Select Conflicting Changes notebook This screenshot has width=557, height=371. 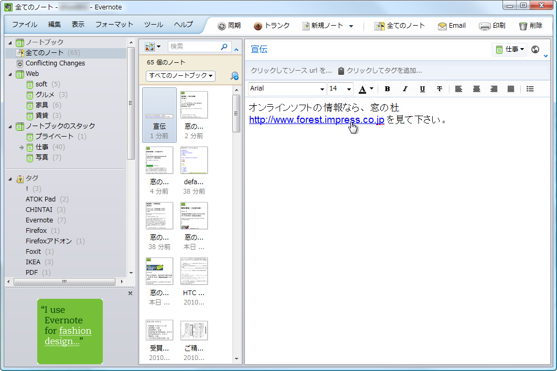pos(55,63)
